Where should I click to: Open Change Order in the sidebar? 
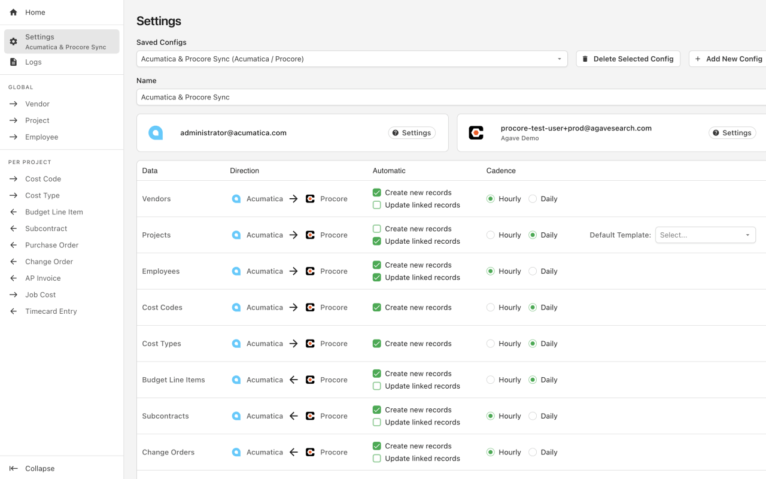(62, 262)
